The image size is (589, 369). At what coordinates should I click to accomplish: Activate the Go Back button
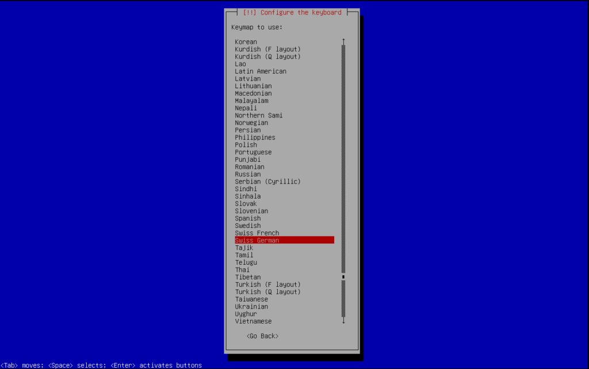tap(262, 336)
